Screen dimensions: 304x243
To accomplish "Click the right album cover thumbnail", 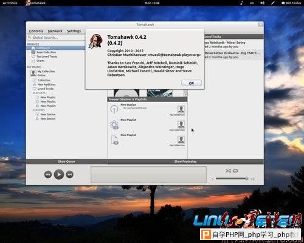I will point(160,93).
